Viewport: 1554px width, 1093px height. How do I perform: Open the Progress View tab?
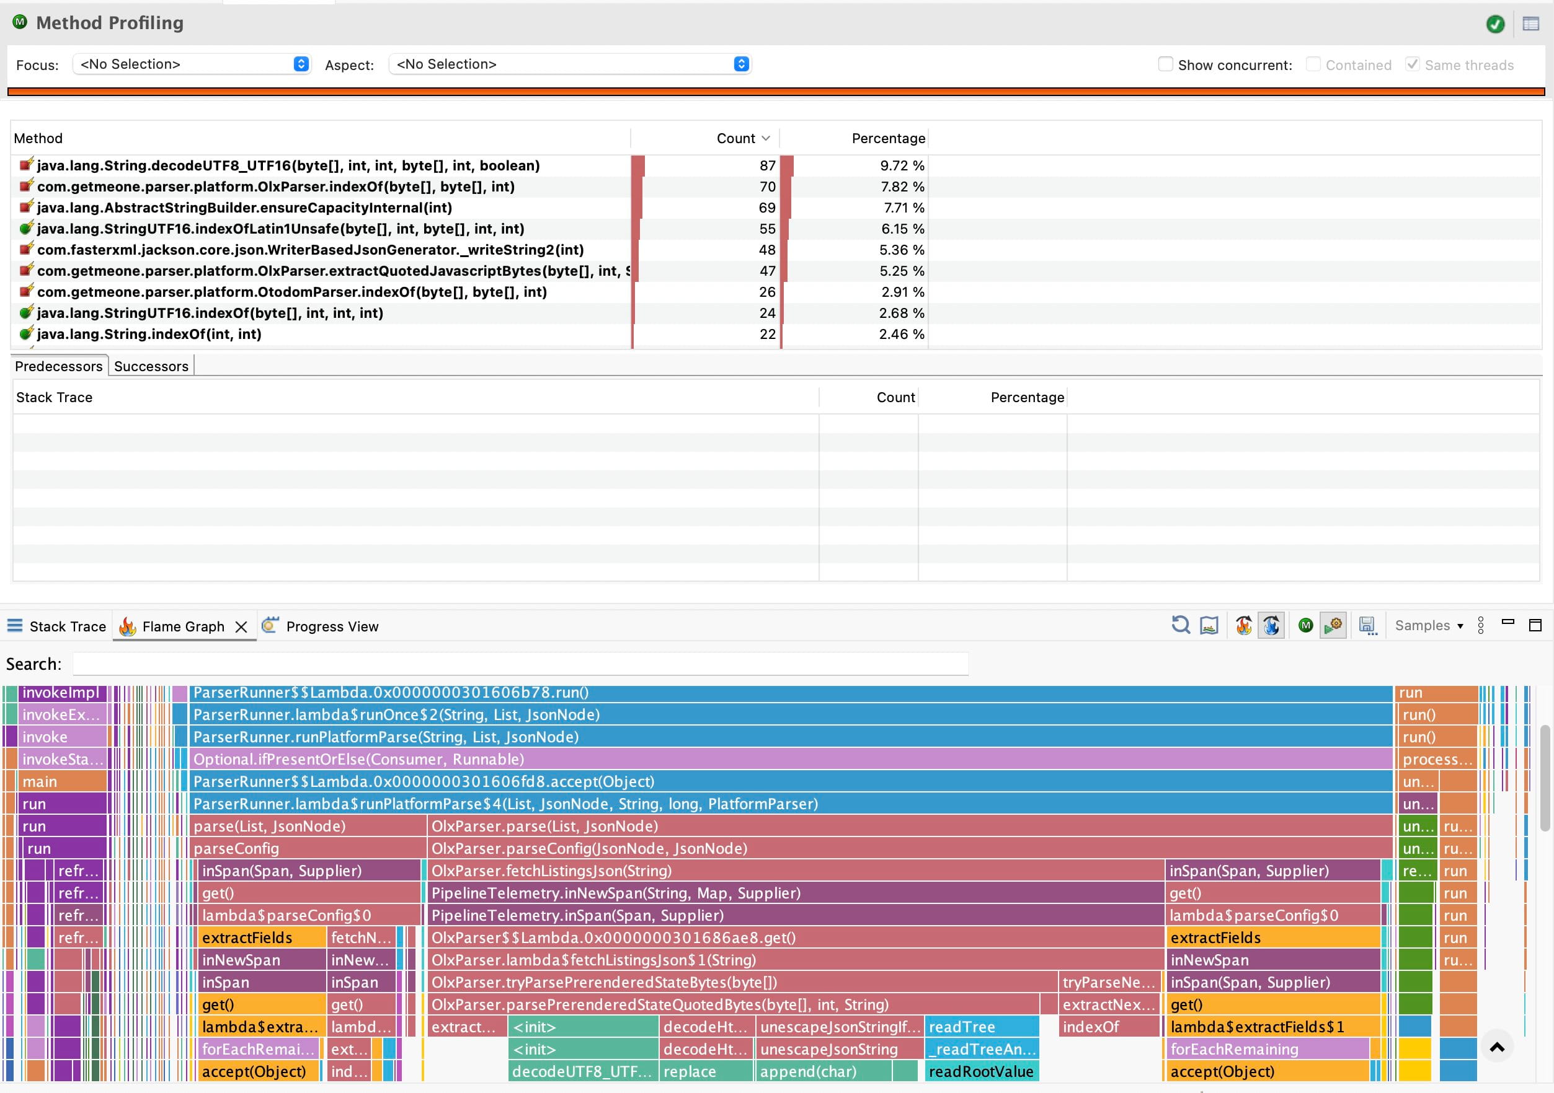pos(331,626)
